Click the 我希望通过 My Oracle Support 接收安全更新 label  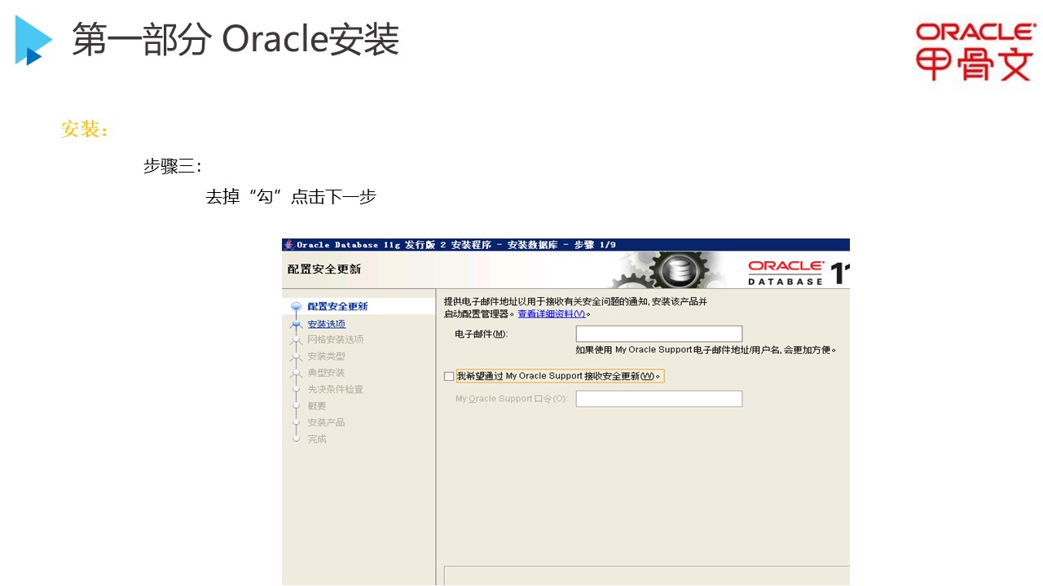click(560, 376)
